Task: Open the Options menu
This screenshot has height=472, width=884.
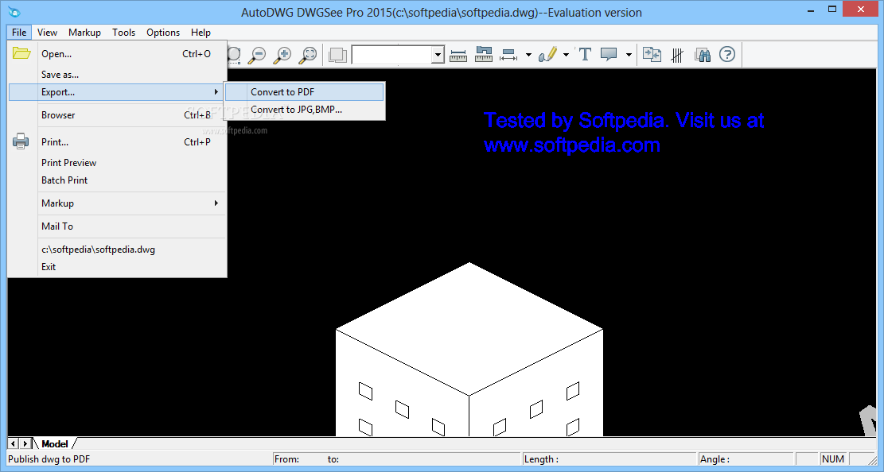Action: [163, 32]
